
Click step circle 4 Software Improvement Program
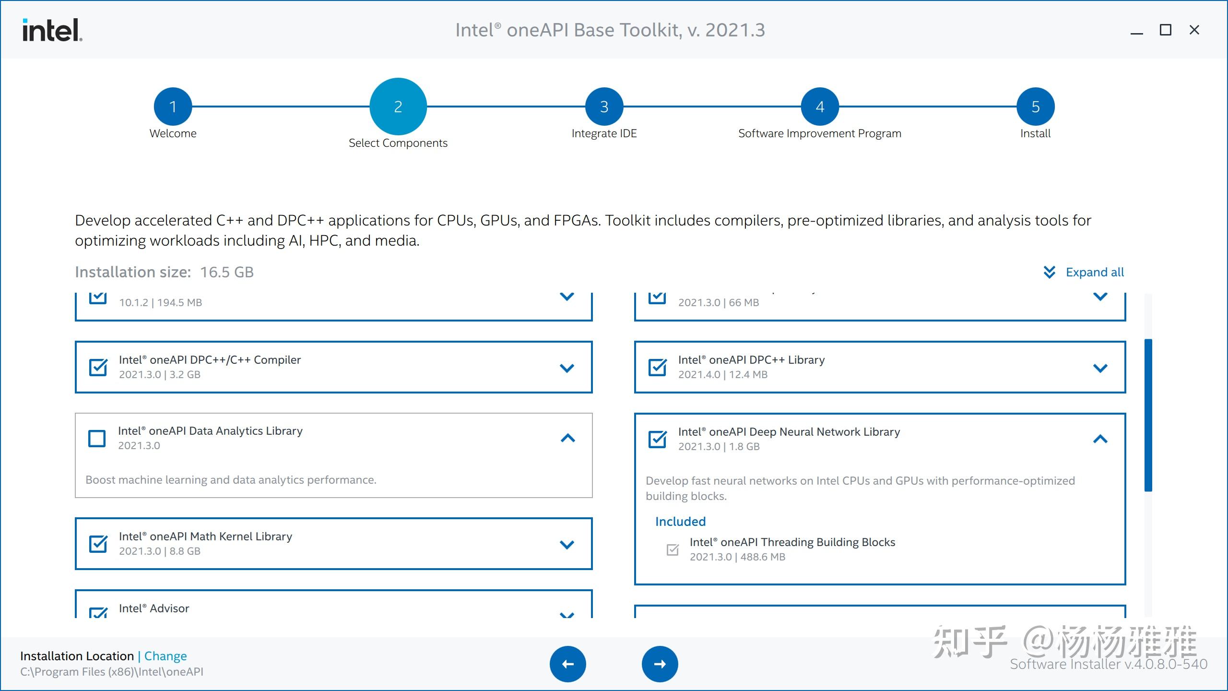[x=819, y=106]
